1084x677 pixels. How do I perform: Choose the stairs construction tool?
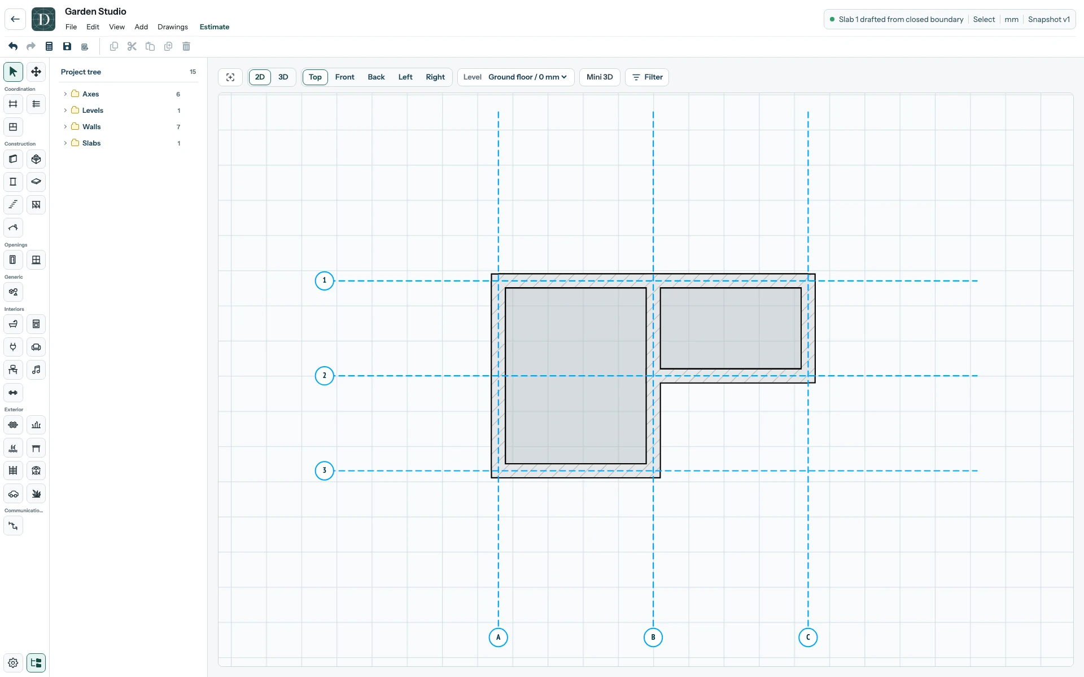pos(13,205)
